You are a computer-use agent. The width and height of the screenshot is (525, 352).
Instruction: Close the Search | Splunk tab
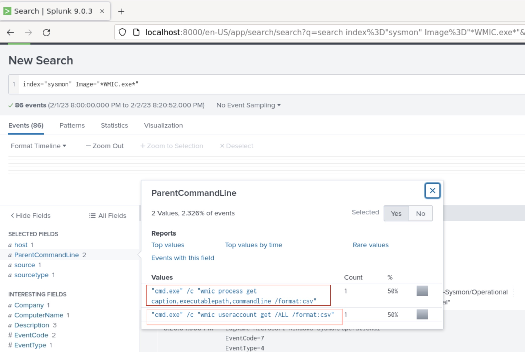tap(102, 11)
